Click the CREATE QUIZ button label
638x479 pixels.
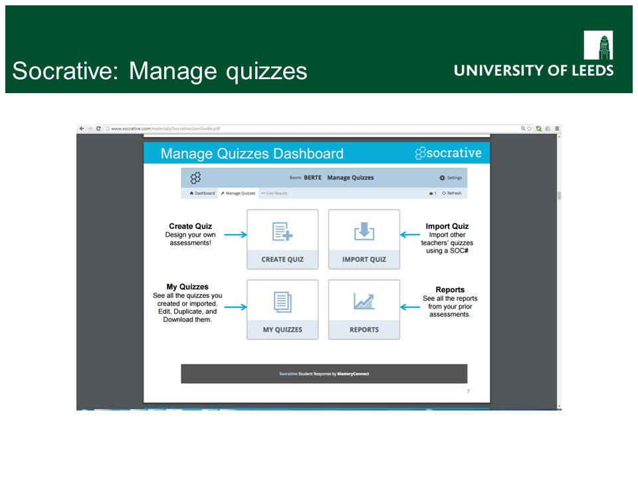click(282, 259)
